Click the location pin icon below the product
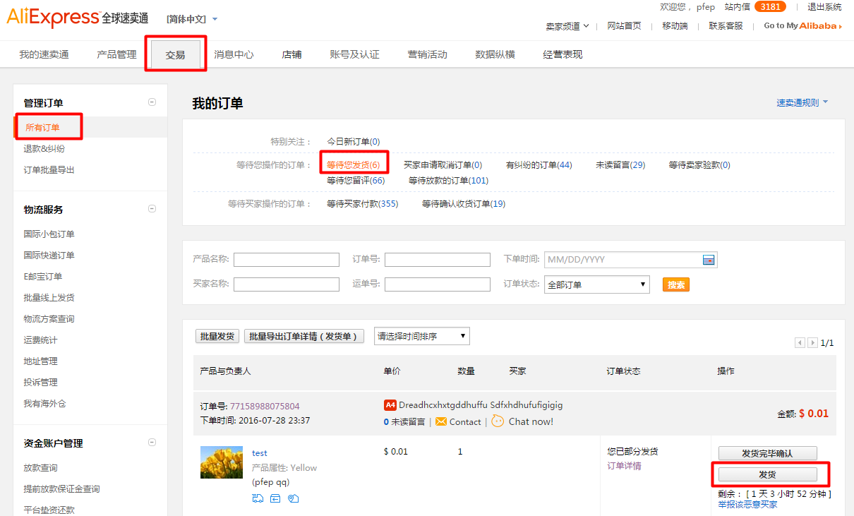854x516 pixels. point(294,498)
